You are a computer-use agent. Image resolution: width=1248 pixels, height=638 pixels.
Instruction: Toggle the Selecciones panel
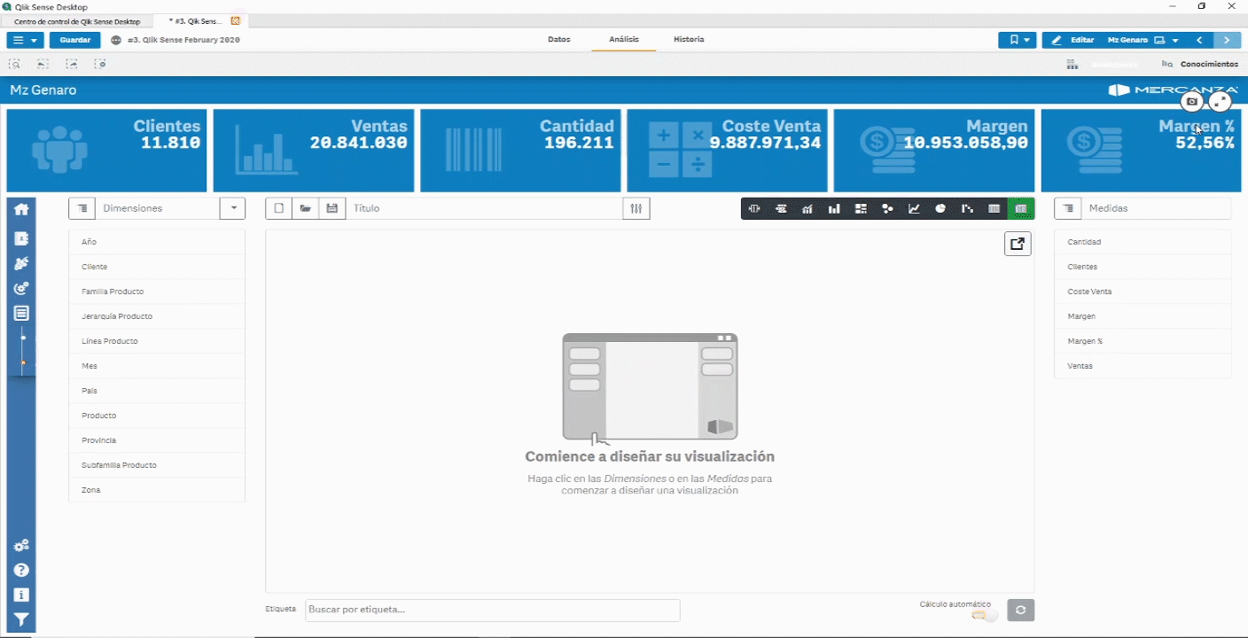(1097, 63)
